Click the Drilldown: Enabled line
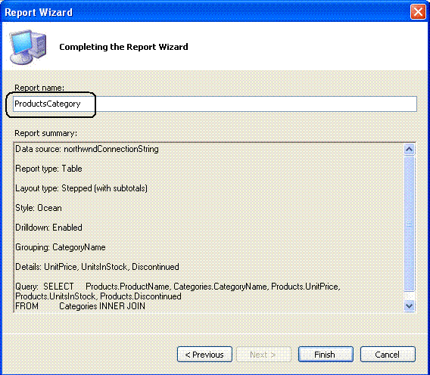 (x=48, y=228)
